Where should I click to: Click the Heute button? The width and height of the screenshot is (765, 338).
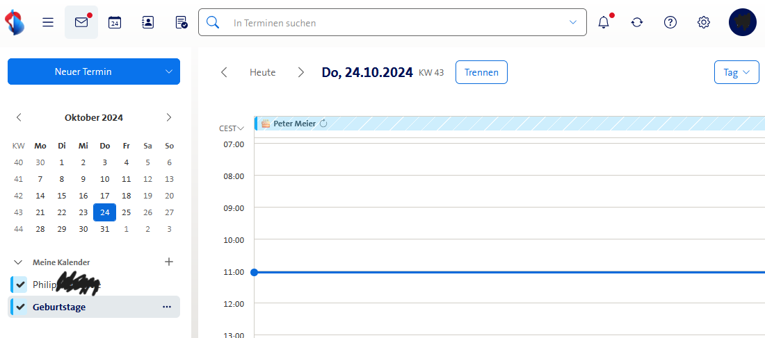pos(262,72)
